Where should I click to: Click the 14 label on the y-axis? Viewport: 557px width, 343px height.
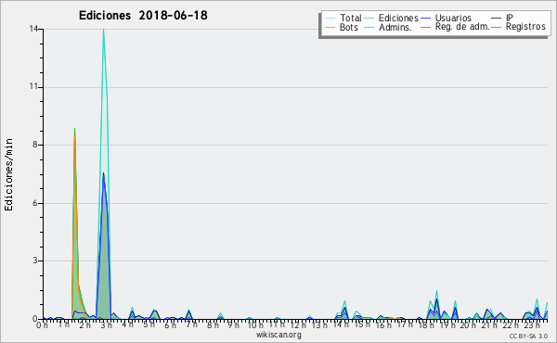33,29
